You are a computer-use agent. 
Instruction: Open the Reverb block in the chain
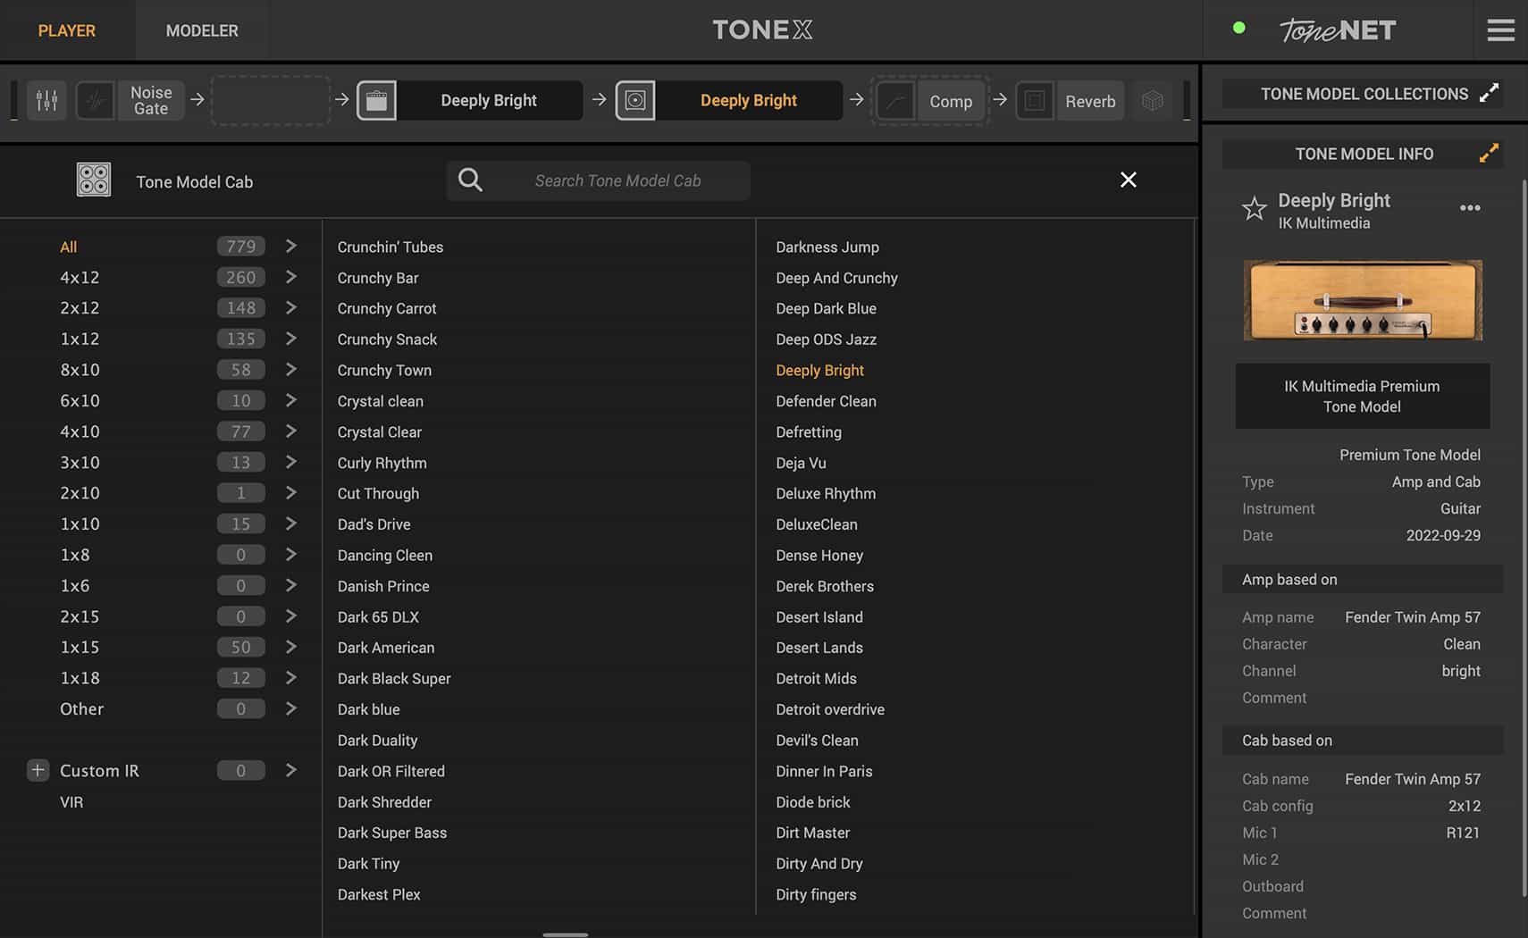click(x=1089, y=101)
